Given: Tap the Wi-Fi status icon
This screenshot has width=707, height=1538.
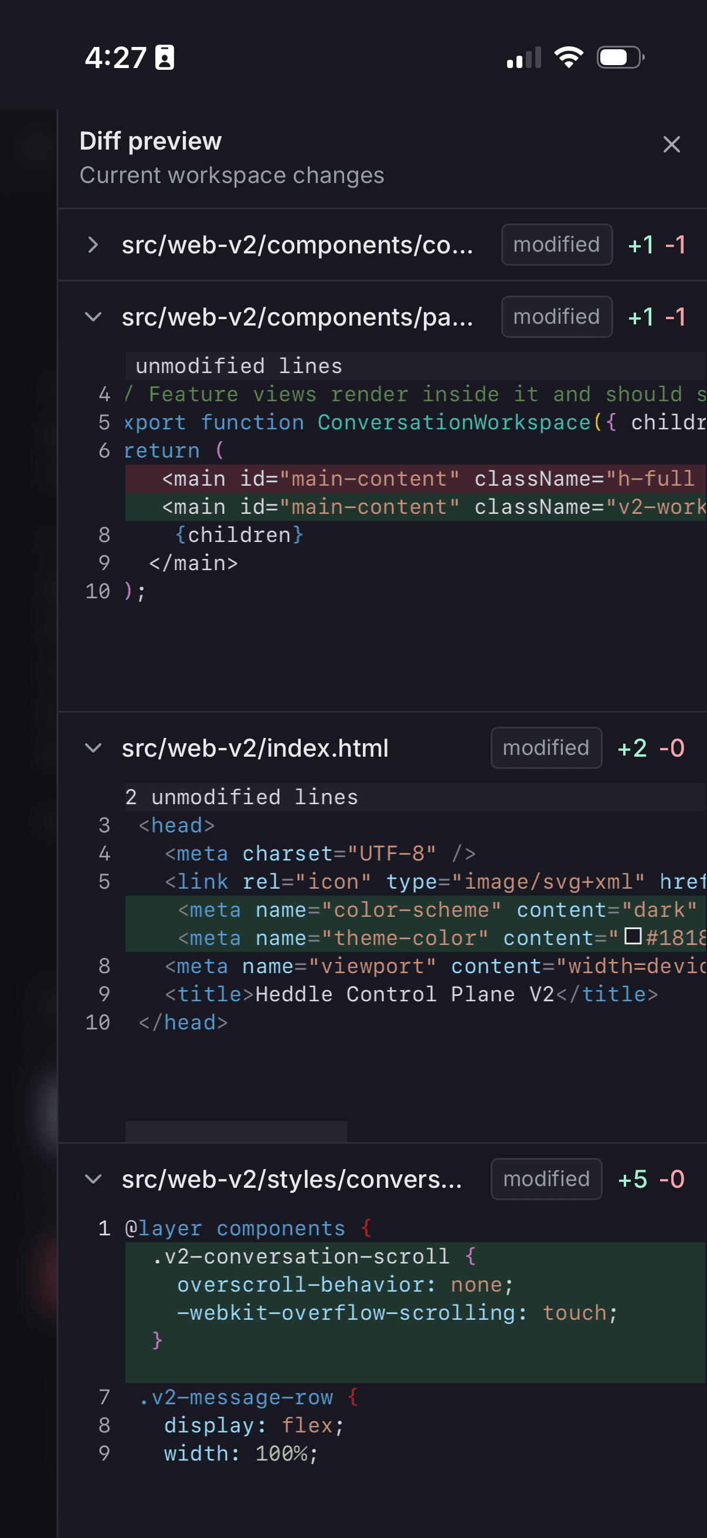Looking at the screenshot, I should click(569, 57).
